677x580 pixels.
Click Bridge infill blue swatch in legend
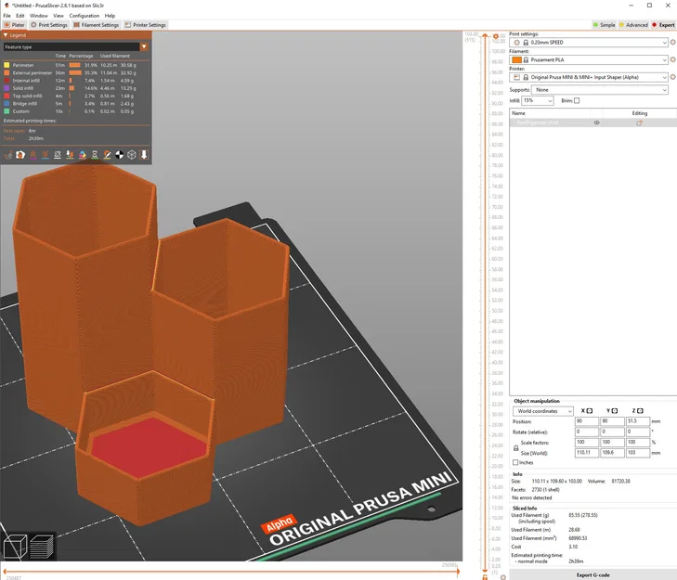pyautogui.click(x=7, y=104)
